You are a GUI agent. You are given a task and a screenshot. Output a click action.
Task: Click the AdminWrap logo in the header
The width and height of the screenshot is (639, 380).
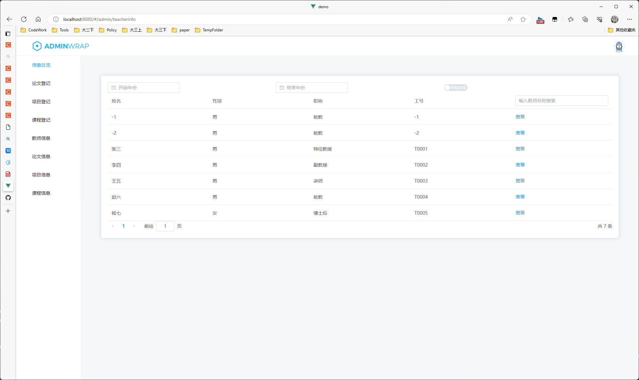(60, 46)
